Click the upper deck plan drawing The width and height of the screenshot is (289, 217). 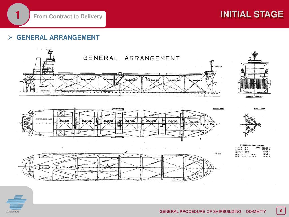(x=118, y=123)
